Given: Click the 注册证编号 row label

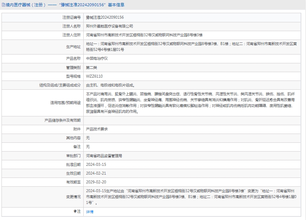Looking at the screenshot, I should 72,17.
